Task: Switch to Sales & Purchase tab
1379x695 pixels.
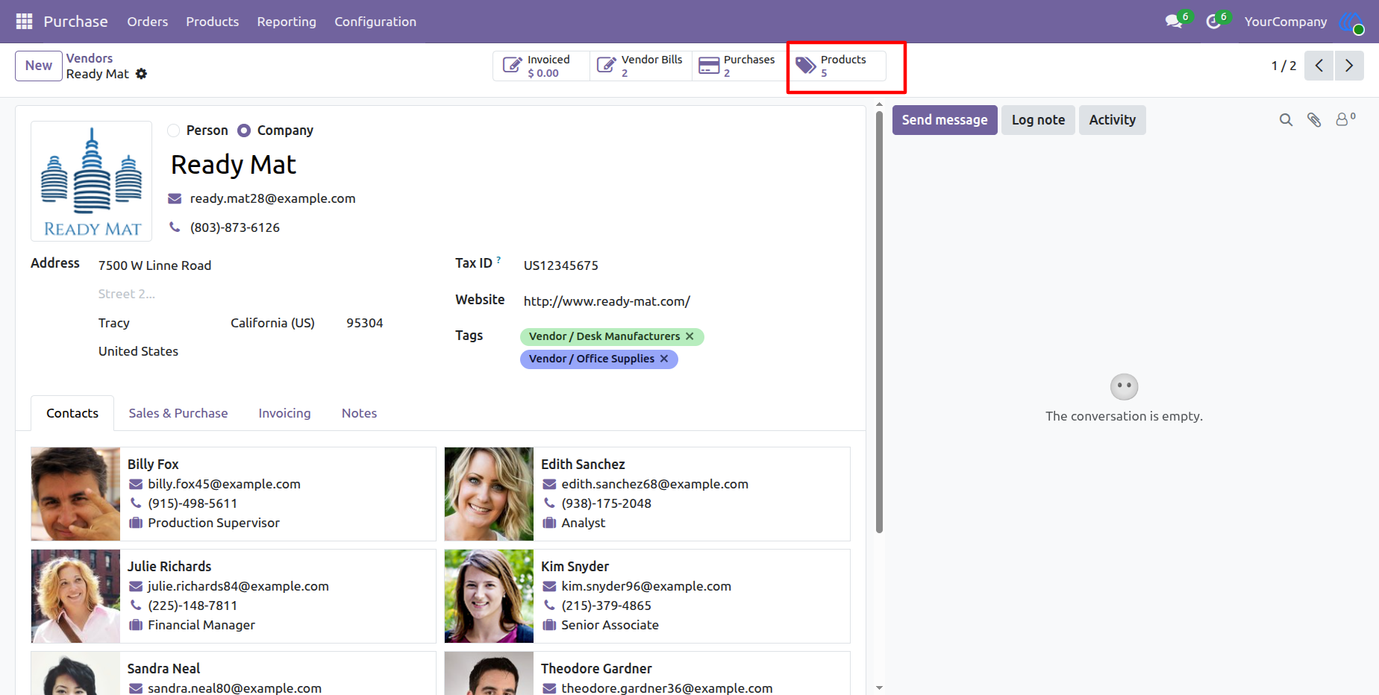Action: [178, 413]
